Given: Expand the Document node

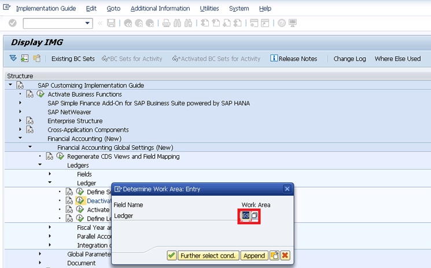Looking at the screenshot, I should coord(40,262).
